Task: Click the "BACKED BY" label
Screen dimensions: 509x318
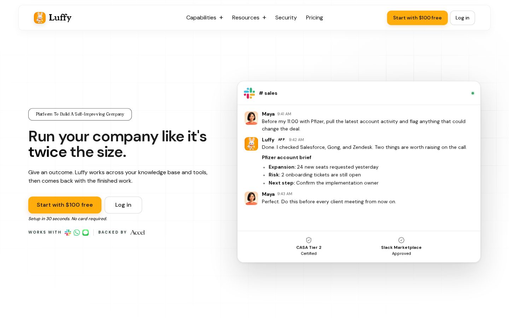Action: tap(112, 232)
